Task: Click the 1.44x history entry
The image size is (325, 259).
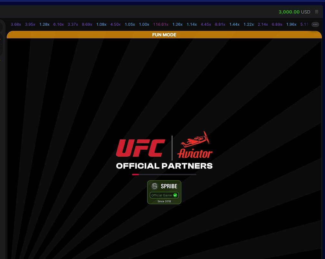Action: [234, 24]
